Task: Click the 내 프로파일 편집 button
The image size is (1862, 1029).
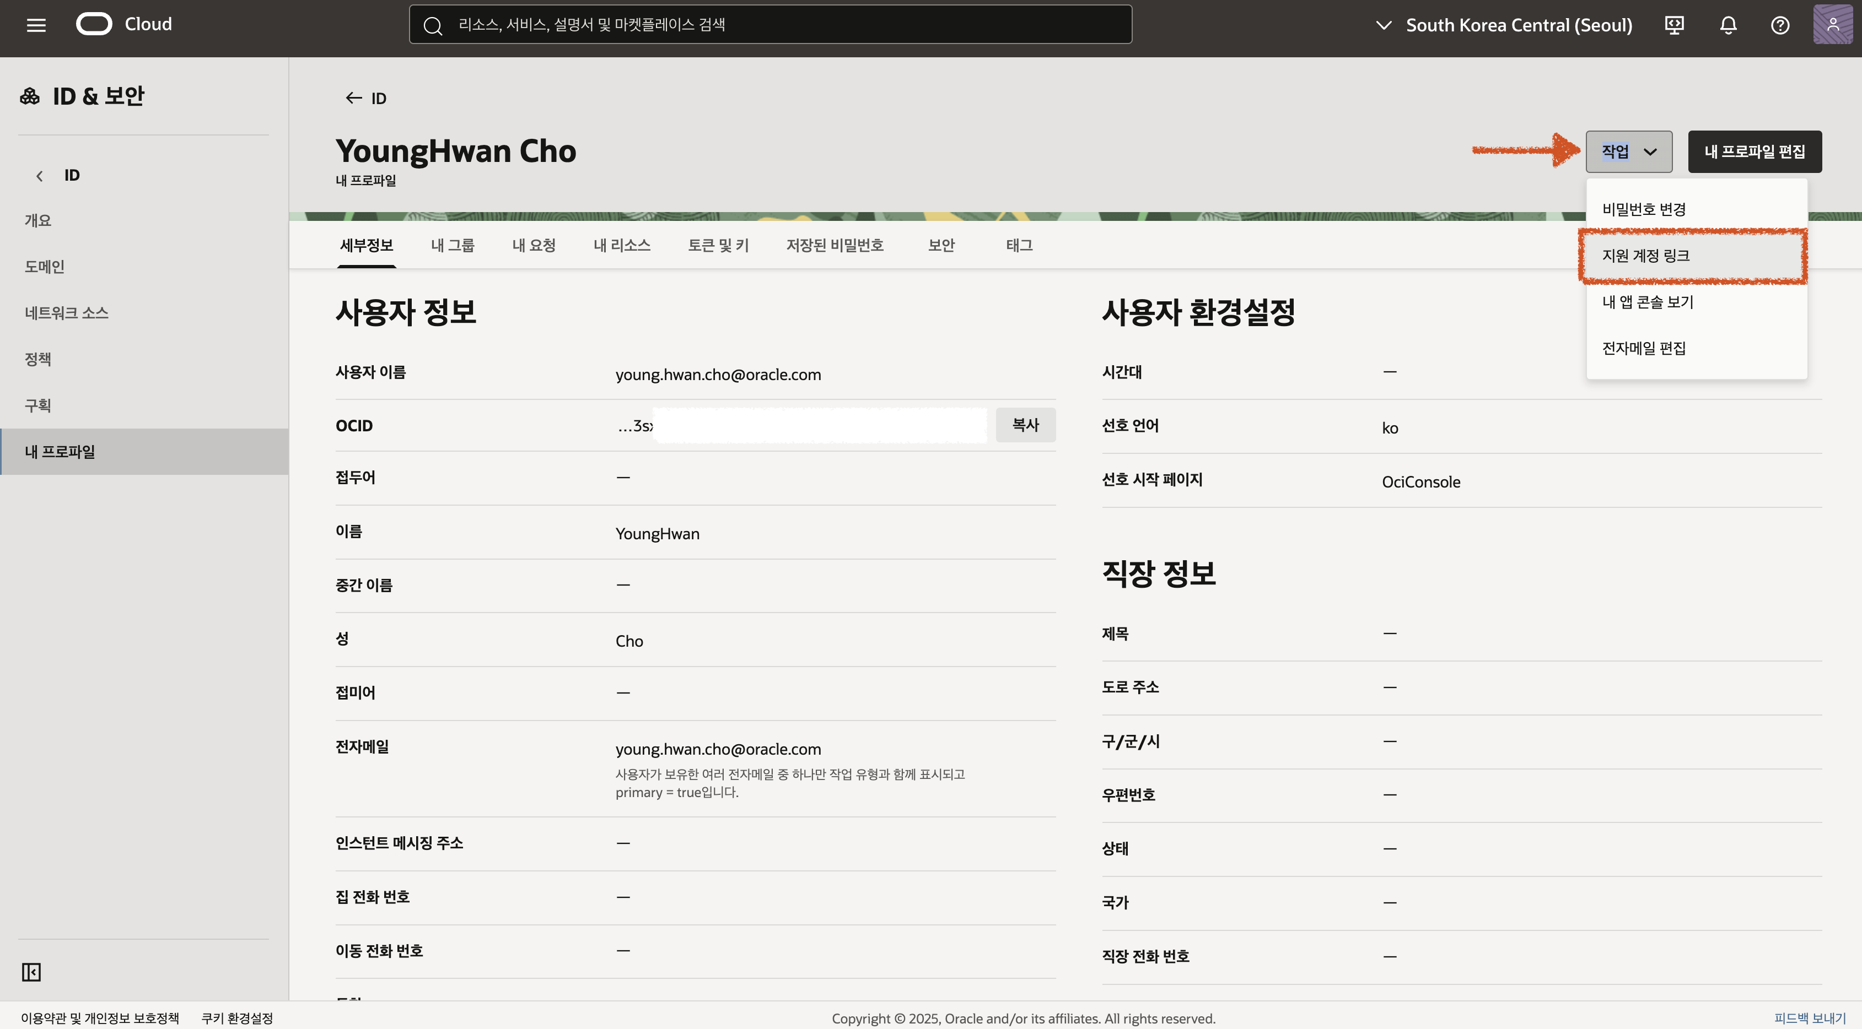Action: (1755, 151)
